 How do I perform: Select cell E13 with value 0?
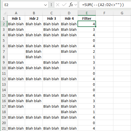pos(87,84)
